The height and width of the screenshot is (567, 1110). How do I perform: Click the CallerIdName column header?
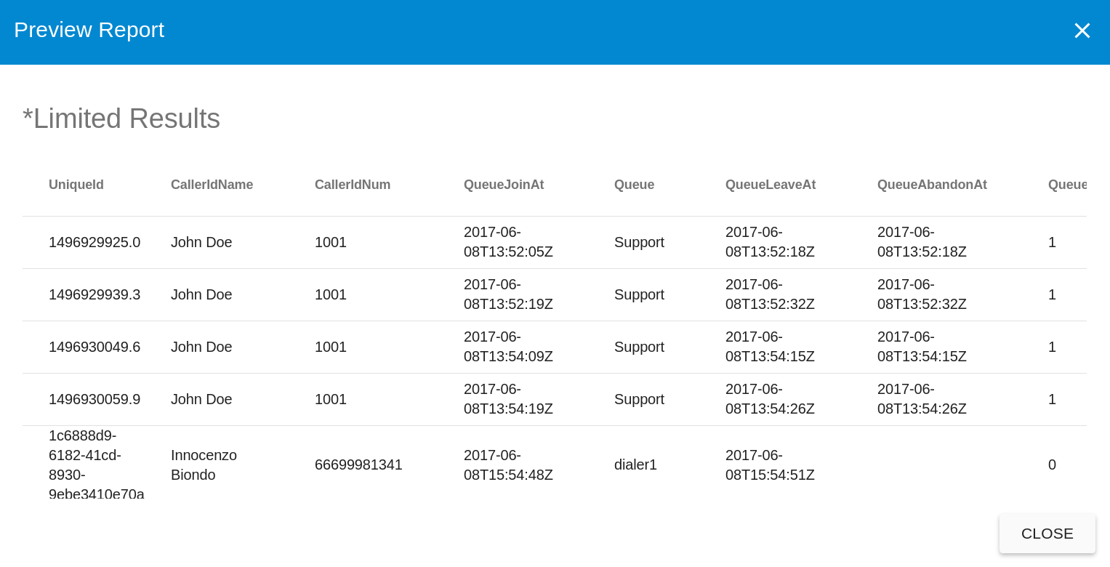point(212,185)
